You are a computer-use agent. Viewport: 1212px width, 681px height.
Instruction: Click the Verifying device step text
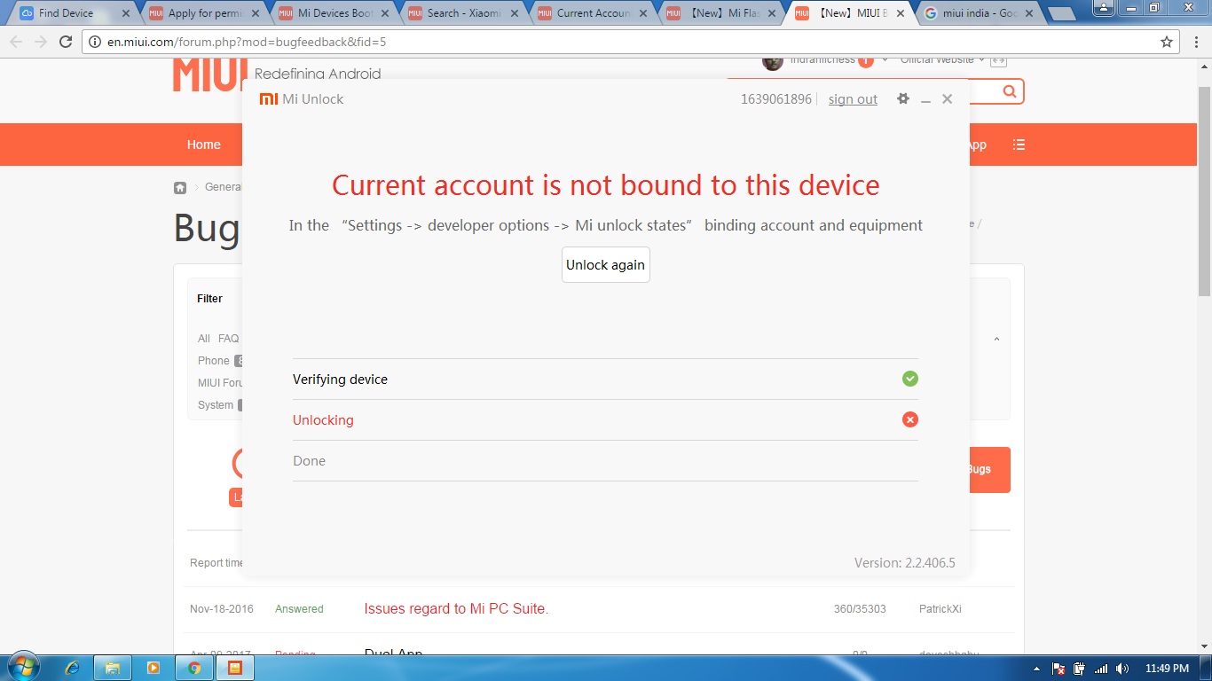(x=340, y=380)
